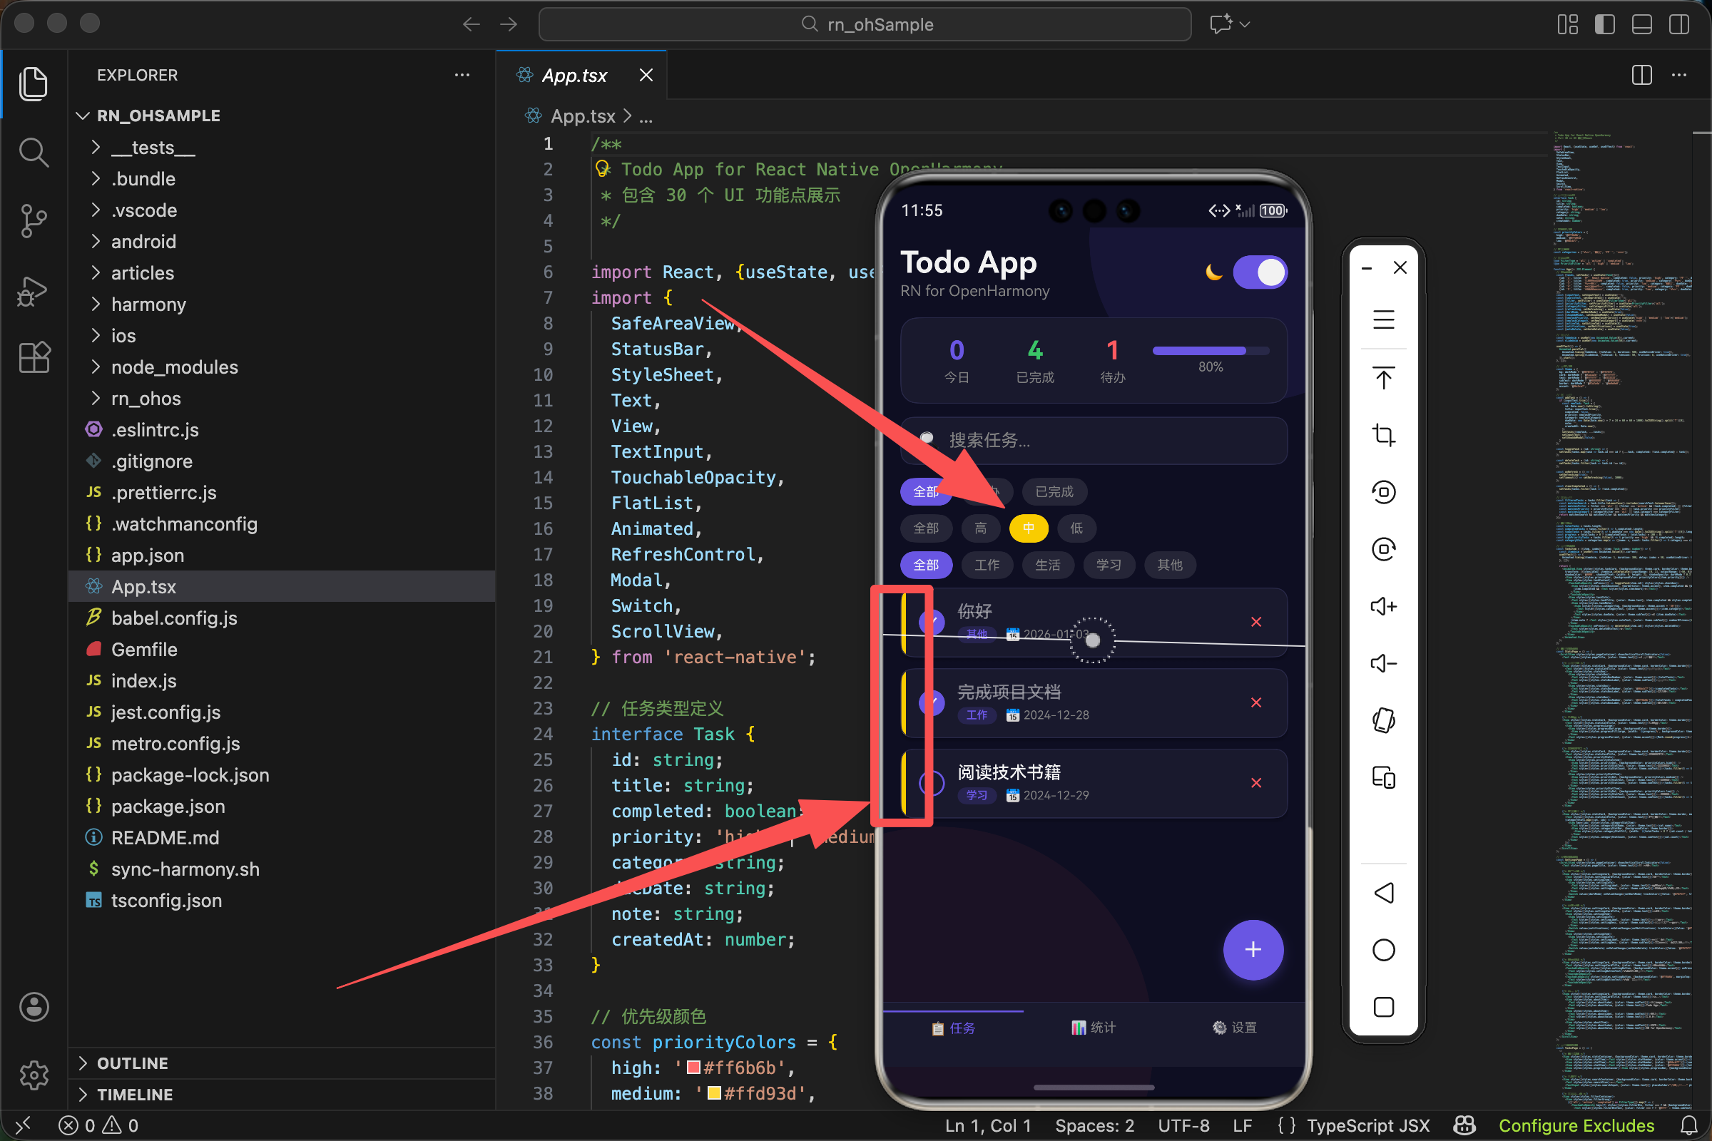Click the 搜索任务 search field

1092,440
